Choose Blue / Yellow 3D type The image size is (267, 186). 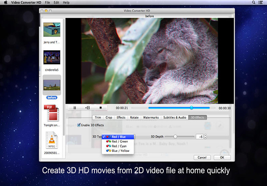point(118,151)
